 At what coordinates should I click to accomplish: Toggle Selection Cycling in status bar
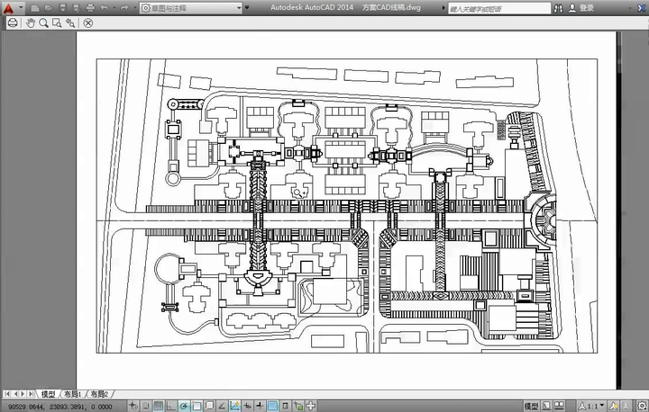pyautogui.click(x=298, y=406)
